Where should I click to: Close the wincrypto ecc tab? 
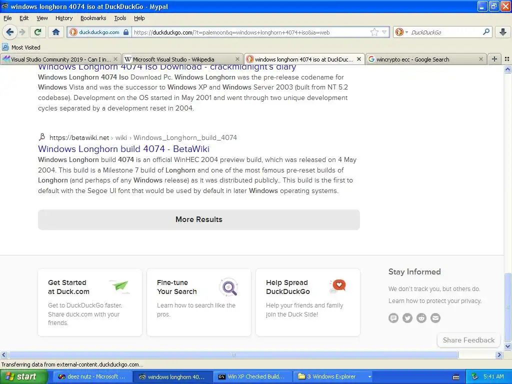point(480,59)
